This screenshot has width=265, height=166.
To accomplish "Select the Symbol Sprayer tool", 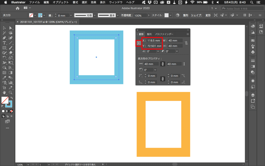I will coord(4,83).
